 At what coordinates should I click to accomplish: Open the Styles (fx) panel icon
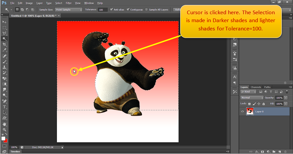tap(235, 45)
